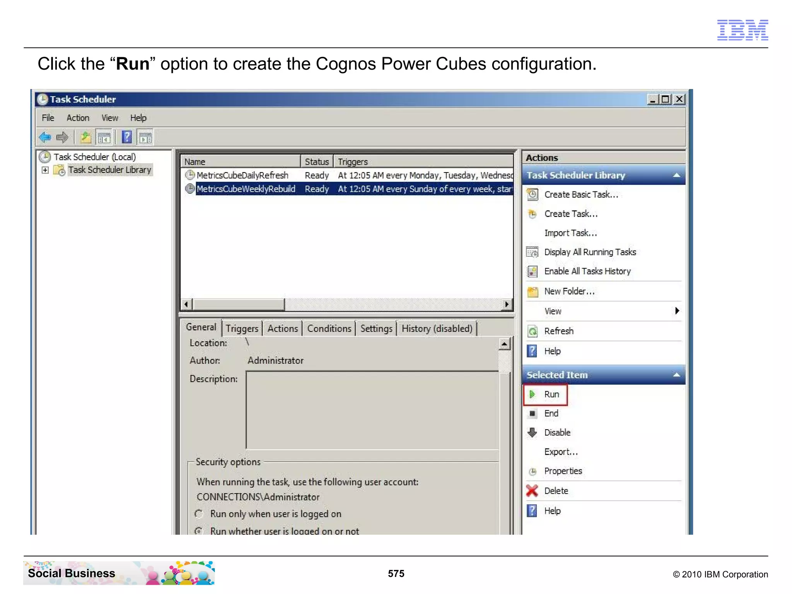This screenshot has width=792, height=594.
Task: Click the red X Delete icon
Action: pyautogui.click(x=532, y=491)
